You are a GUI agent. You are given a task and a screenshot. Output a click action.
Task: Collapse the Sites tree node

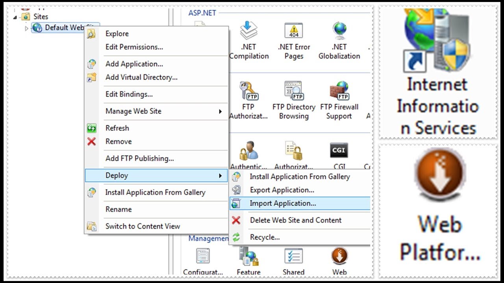click(x=15, y=17)
